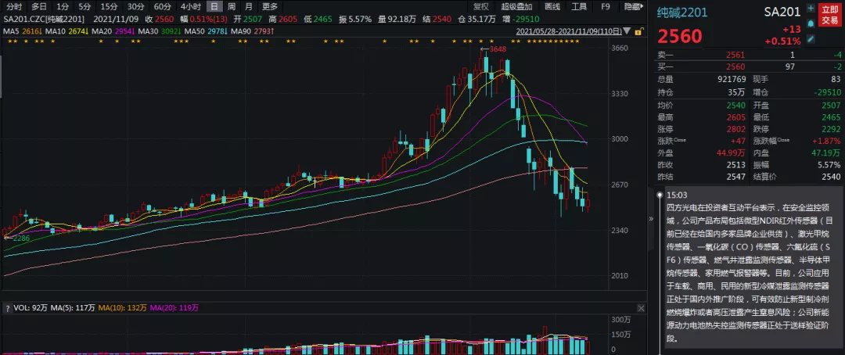Image resolution: width=845 pixels, height=355 pixels.
Task: Click the 15:03 news timestamp
Action: [x=677, y=195]
